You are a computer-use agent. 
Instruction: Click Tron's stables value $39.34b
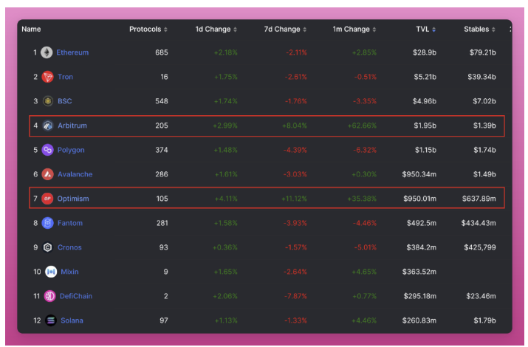[482, 77]
